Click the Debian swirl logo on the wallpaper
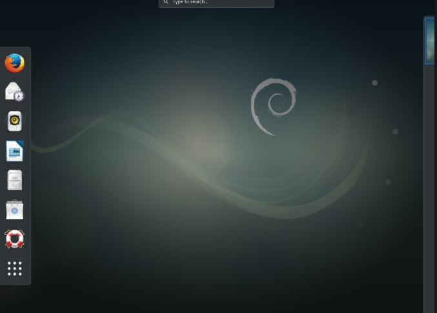 tap(274, 105)
